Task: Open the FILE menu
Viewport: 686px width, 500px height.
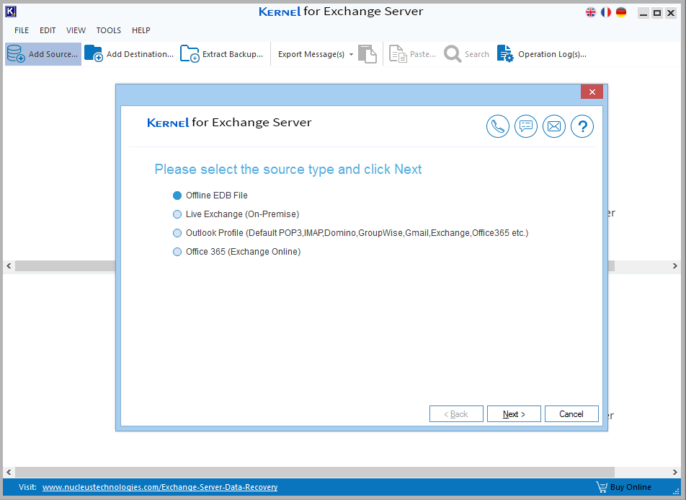Action: pyautogui.click(x=22, y=30)
